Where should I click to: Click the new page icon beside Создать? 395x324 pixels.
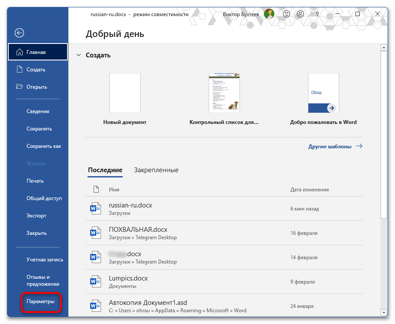pyautogui.click(x=20, y=69)
